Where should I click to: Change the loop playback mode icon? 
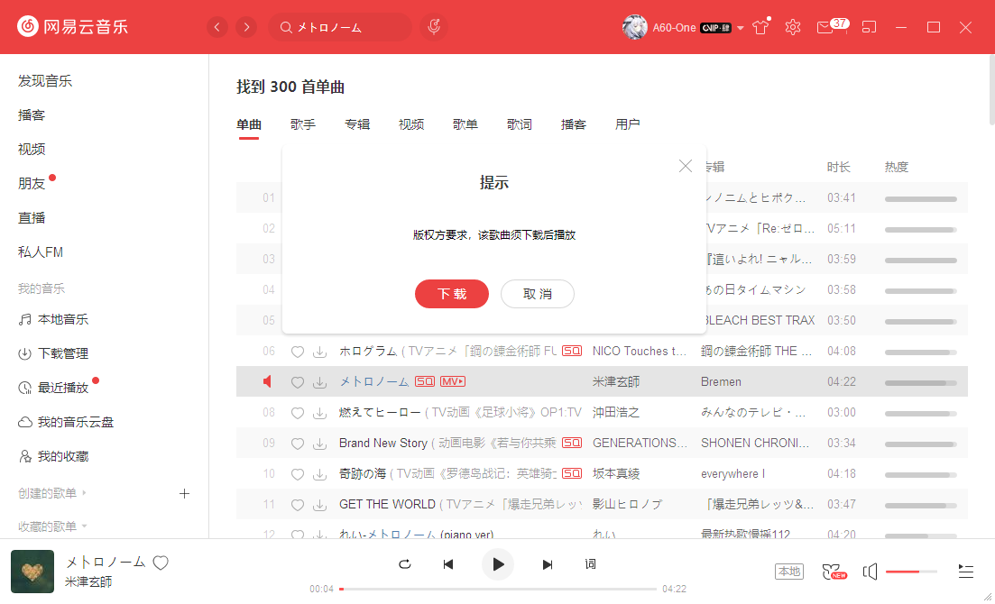tap(405, 564)
